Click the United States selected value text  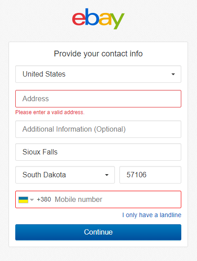pos(44,74)
